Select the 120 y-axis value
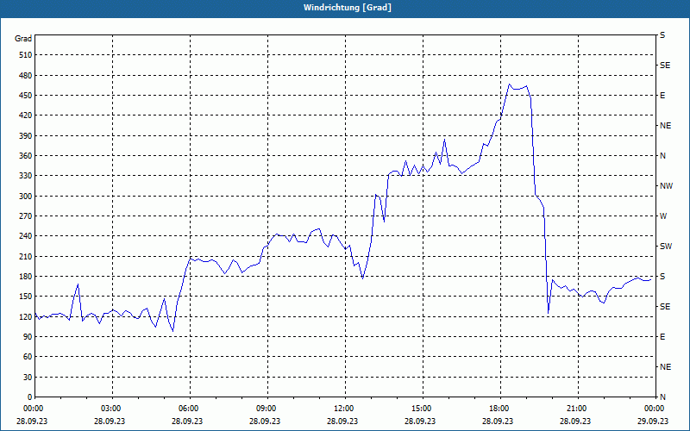 pyautogui.click(x=26, y=316)
